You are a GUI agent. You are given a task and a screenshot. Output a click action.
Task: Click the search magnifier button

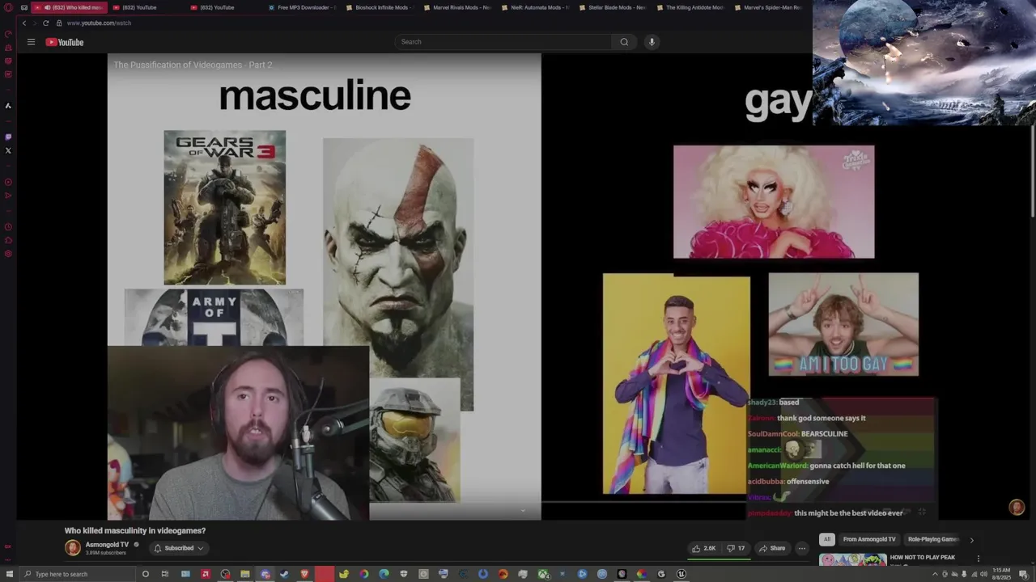coord(624,42)
